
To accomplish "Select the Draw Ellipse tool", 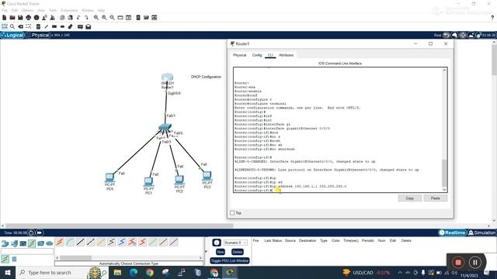I will click(62, 26).
